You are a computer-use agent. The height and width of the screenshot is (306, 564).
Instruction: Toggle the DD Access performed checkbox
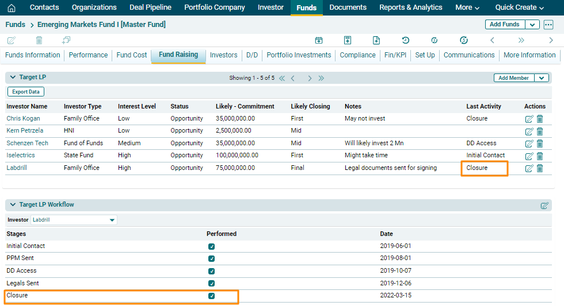tap(212, 271)
